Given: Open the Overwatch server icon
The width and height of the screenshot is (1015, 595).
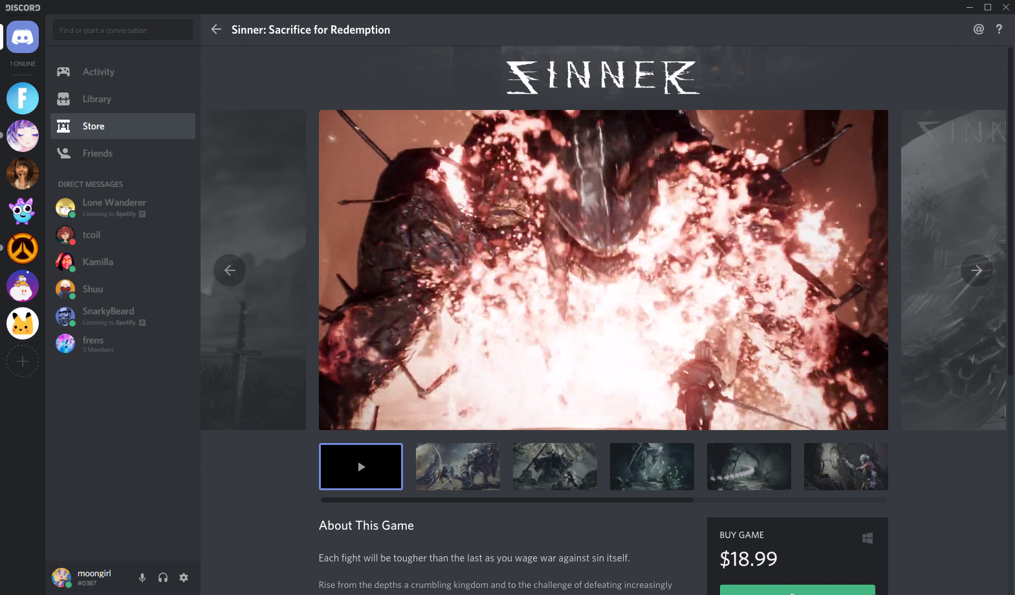Looking at the screenshot, I should point(23,249).
